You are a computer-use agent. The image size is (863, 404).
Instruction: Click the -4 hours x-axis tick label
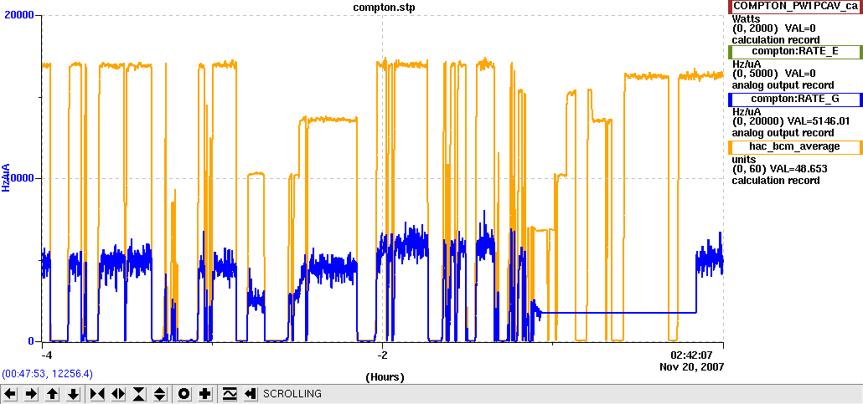[x=46, y=354]
